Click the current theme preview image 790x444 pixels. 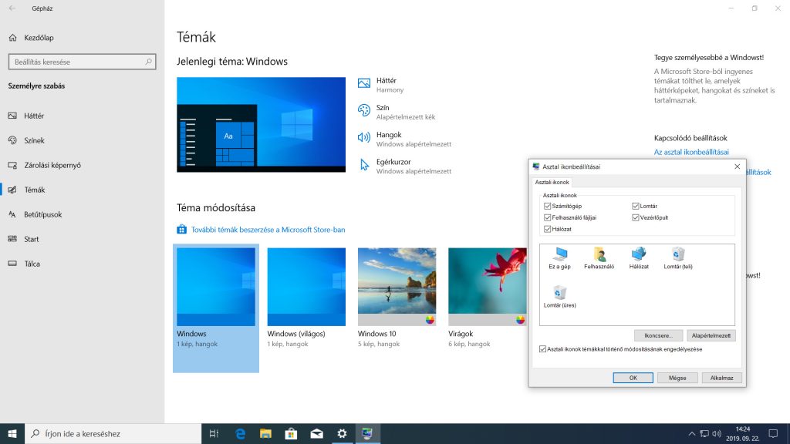(261, 124)
